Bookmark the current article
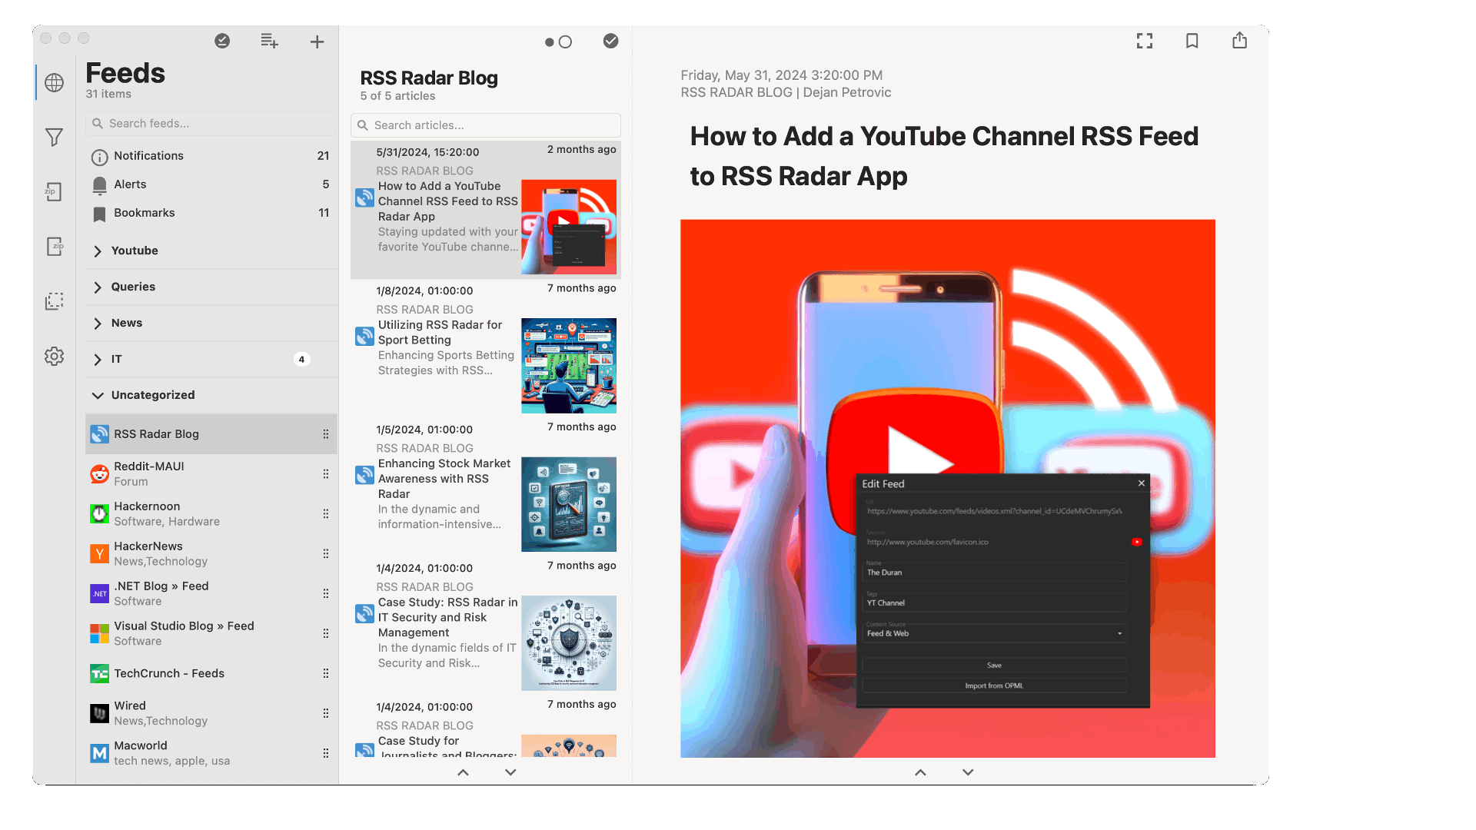Viewport: 1476px width, 830px height. tap(1192, 41)
